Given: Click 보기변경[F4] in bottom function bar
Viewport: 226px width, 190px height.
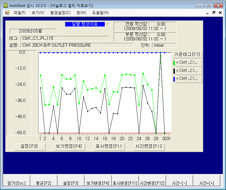Looking at the screenshot, I should 98,181.
